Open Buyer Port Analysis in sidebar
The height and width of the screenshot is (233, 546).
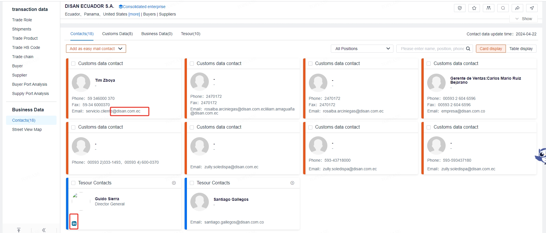tap(29, 84)
